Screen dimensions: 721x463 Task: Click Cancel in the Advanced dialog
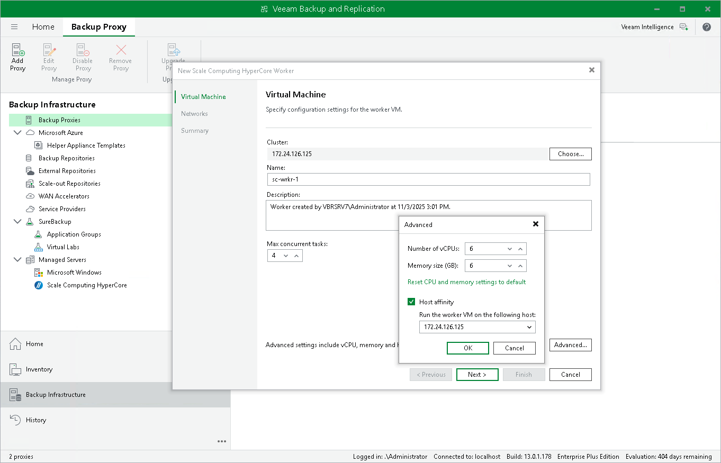(x=515, y=348)
